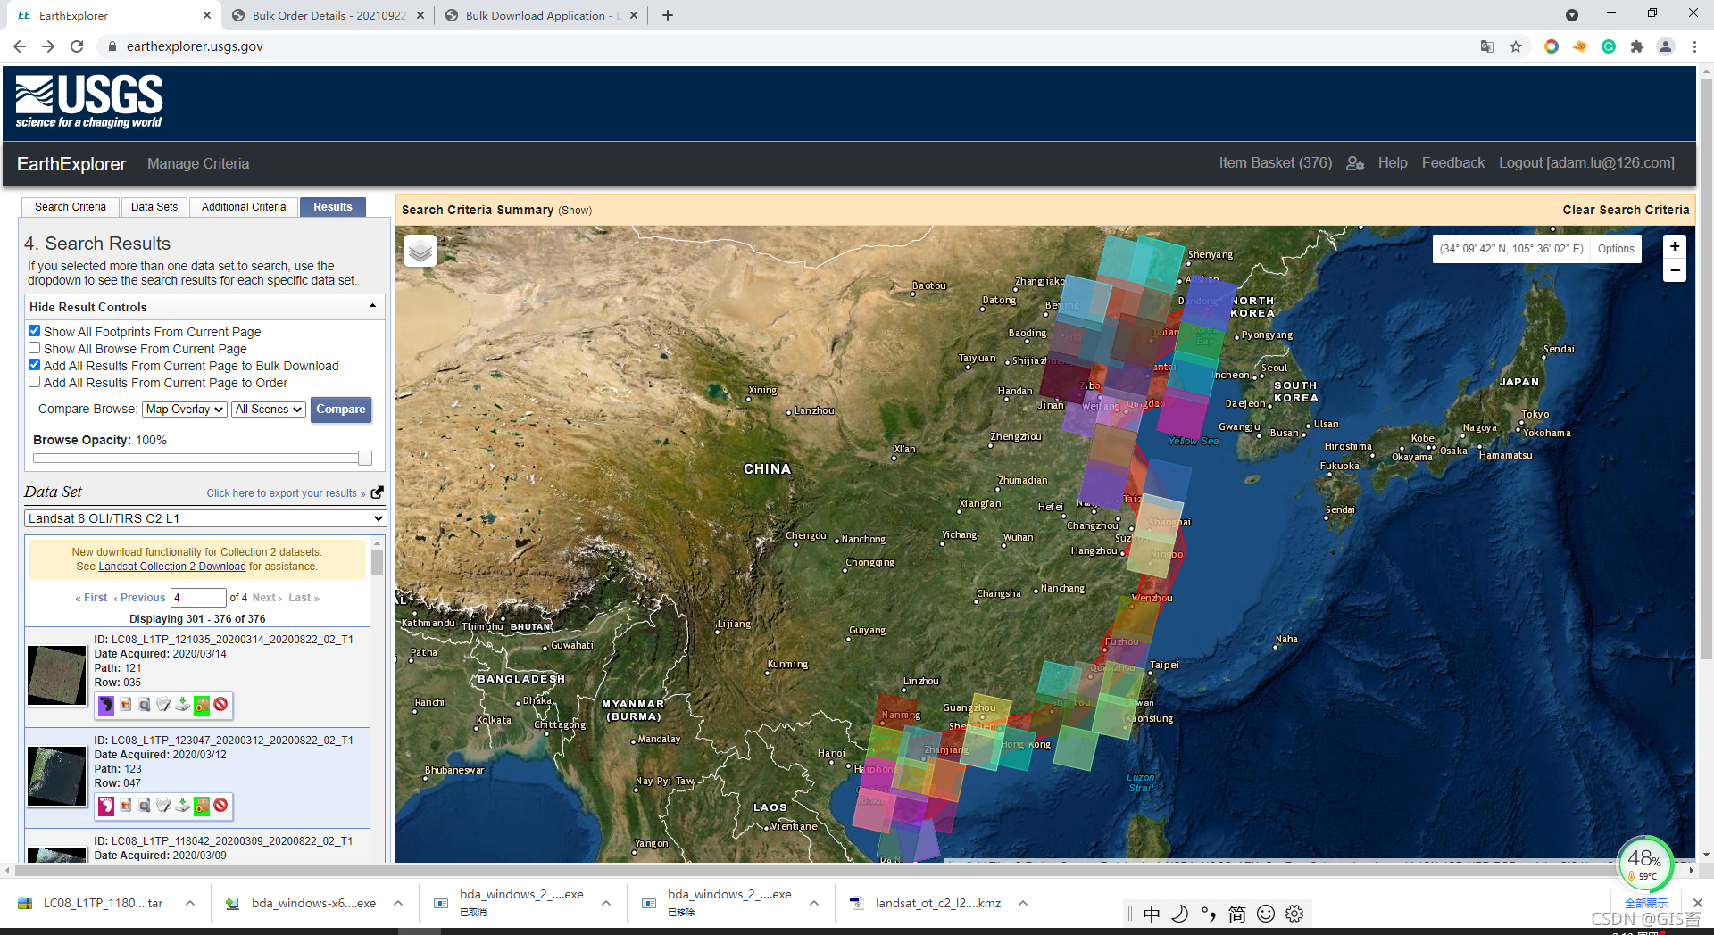Open Item Basket (376)
1714x935 pixels.
click(1276, 163)
